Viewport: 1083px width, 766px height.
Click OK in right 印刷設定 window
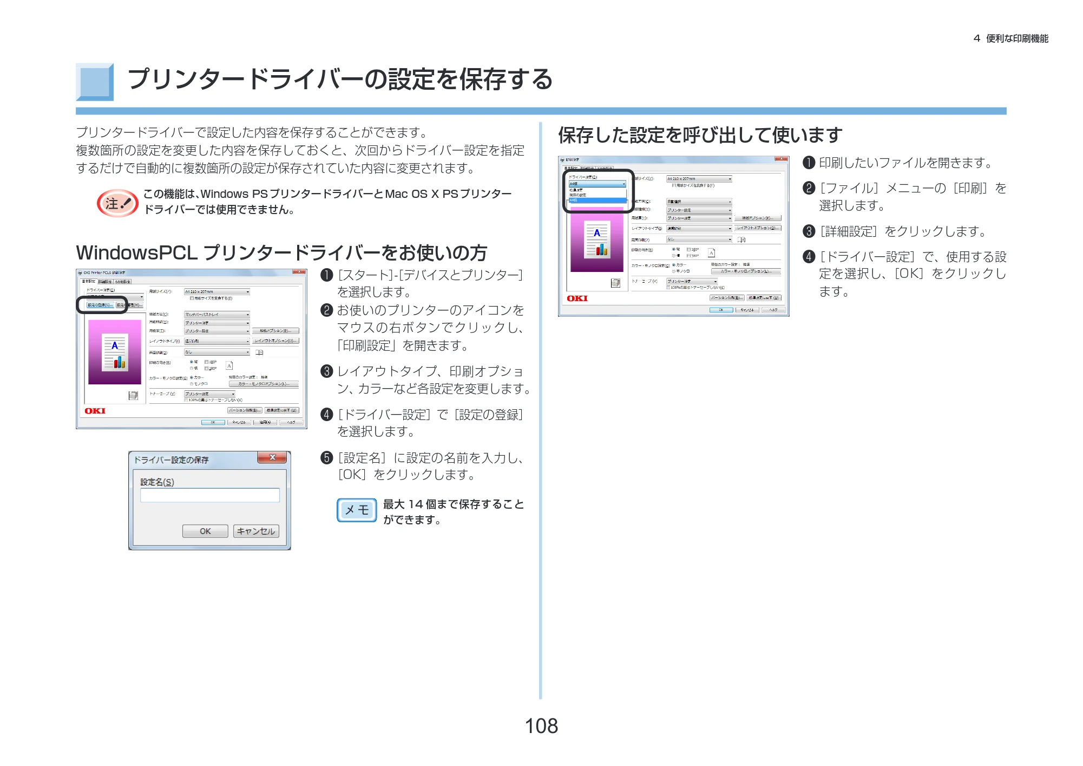(721, 310)
